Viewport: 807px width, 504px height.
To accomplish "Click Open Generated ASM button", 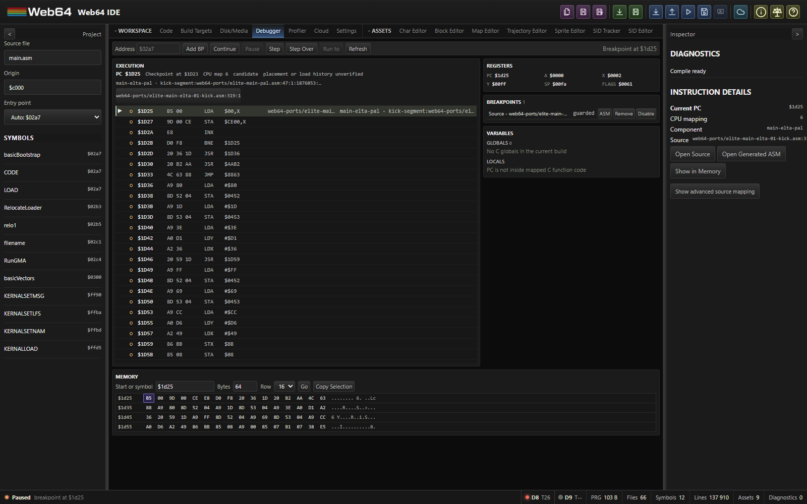I will click(751, 154).
